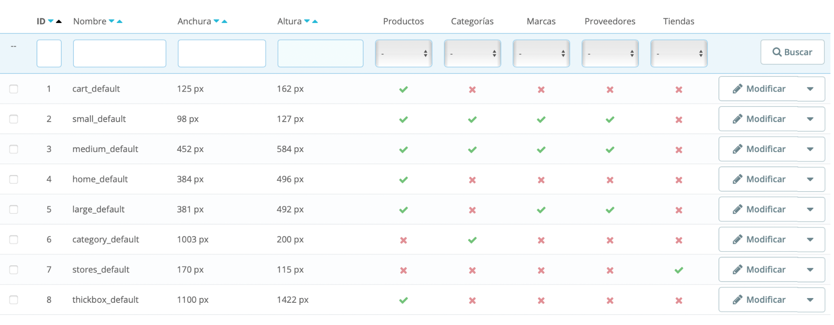Click Categorías check icon for small_default
This screenshot has height=325, width=834.
pos(472,119)
